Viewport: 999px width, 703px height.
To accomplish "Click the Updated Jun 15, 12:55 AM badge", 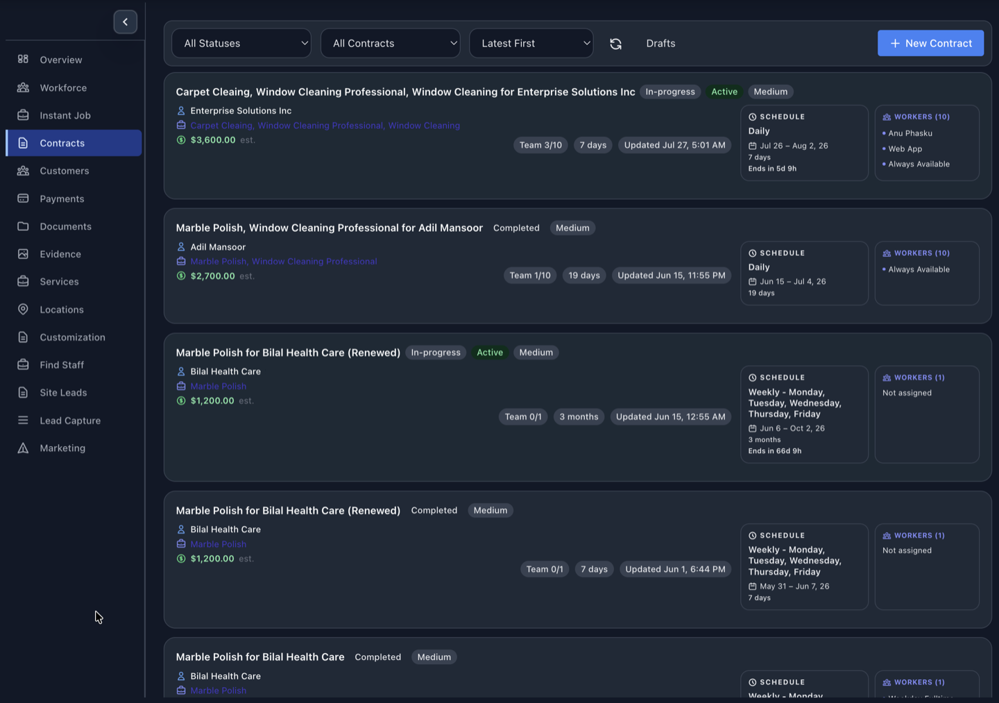I will pyautogui.click(x=671, y=417).
